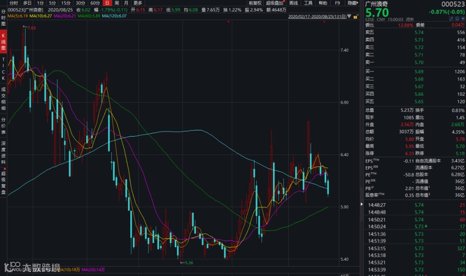Expand the date range dropdown triangle
The height and width of the screenshot is (276, 466).
(349, 16)
